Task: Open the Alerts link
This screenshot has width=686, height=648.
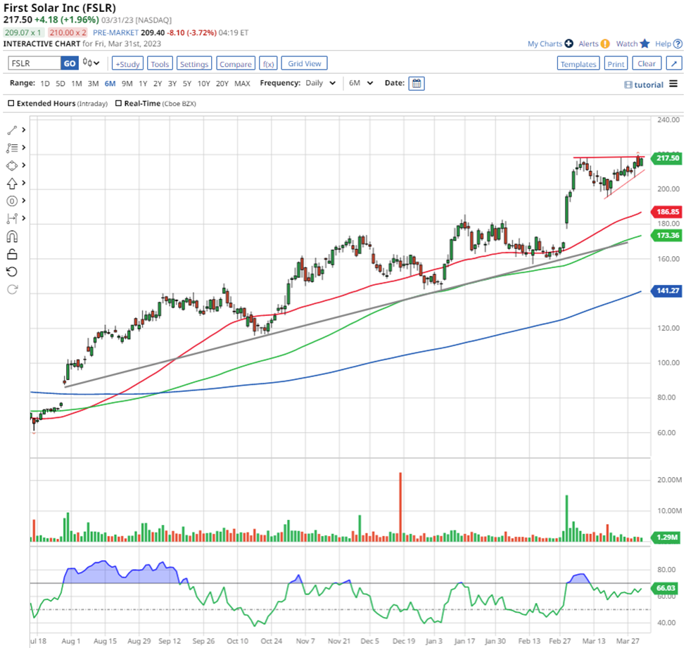Action: tap(588, 44)
